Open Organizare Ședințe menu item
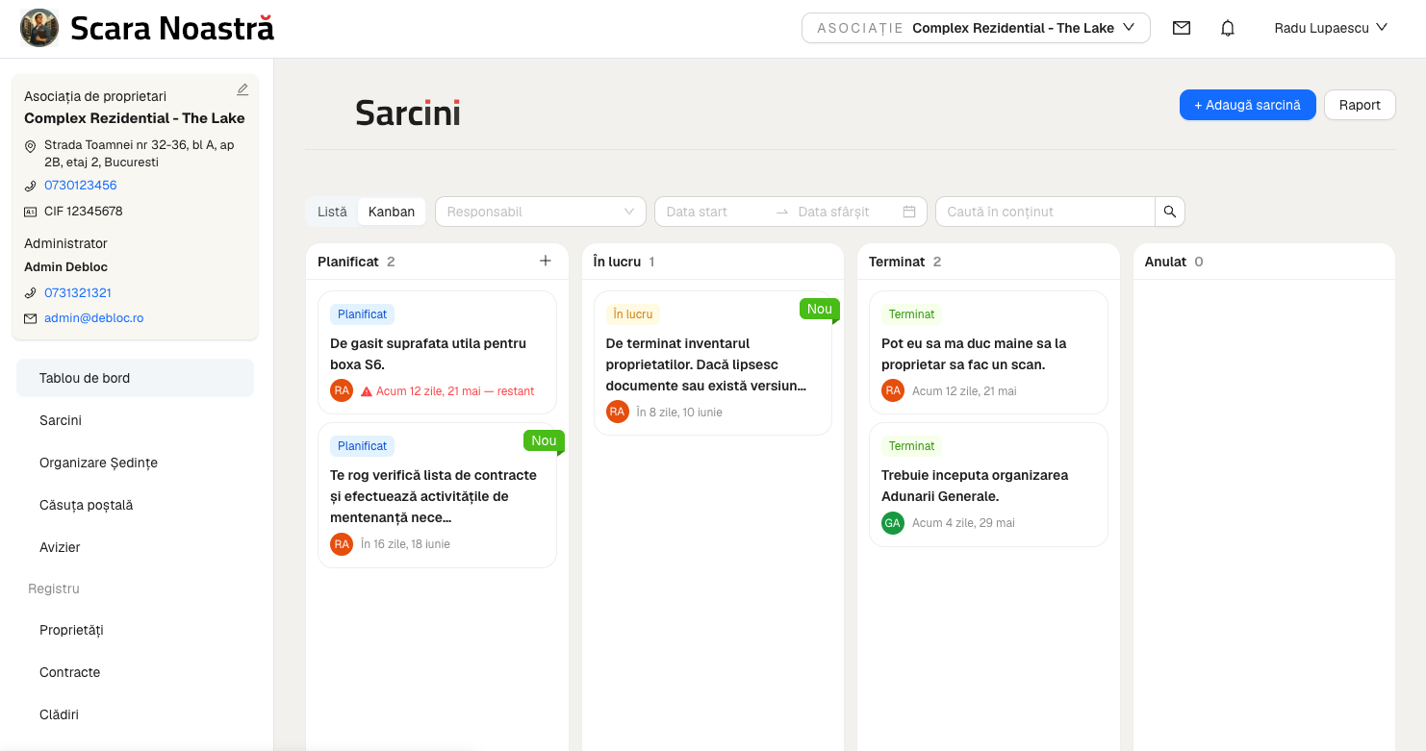Screen dimensions: 1426x751 click(x=135, y=463)
